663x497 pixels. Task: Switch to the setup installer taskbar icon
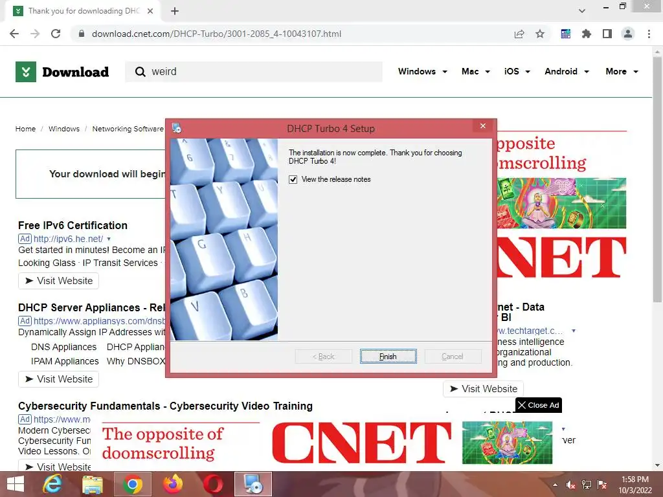(253, 484)
